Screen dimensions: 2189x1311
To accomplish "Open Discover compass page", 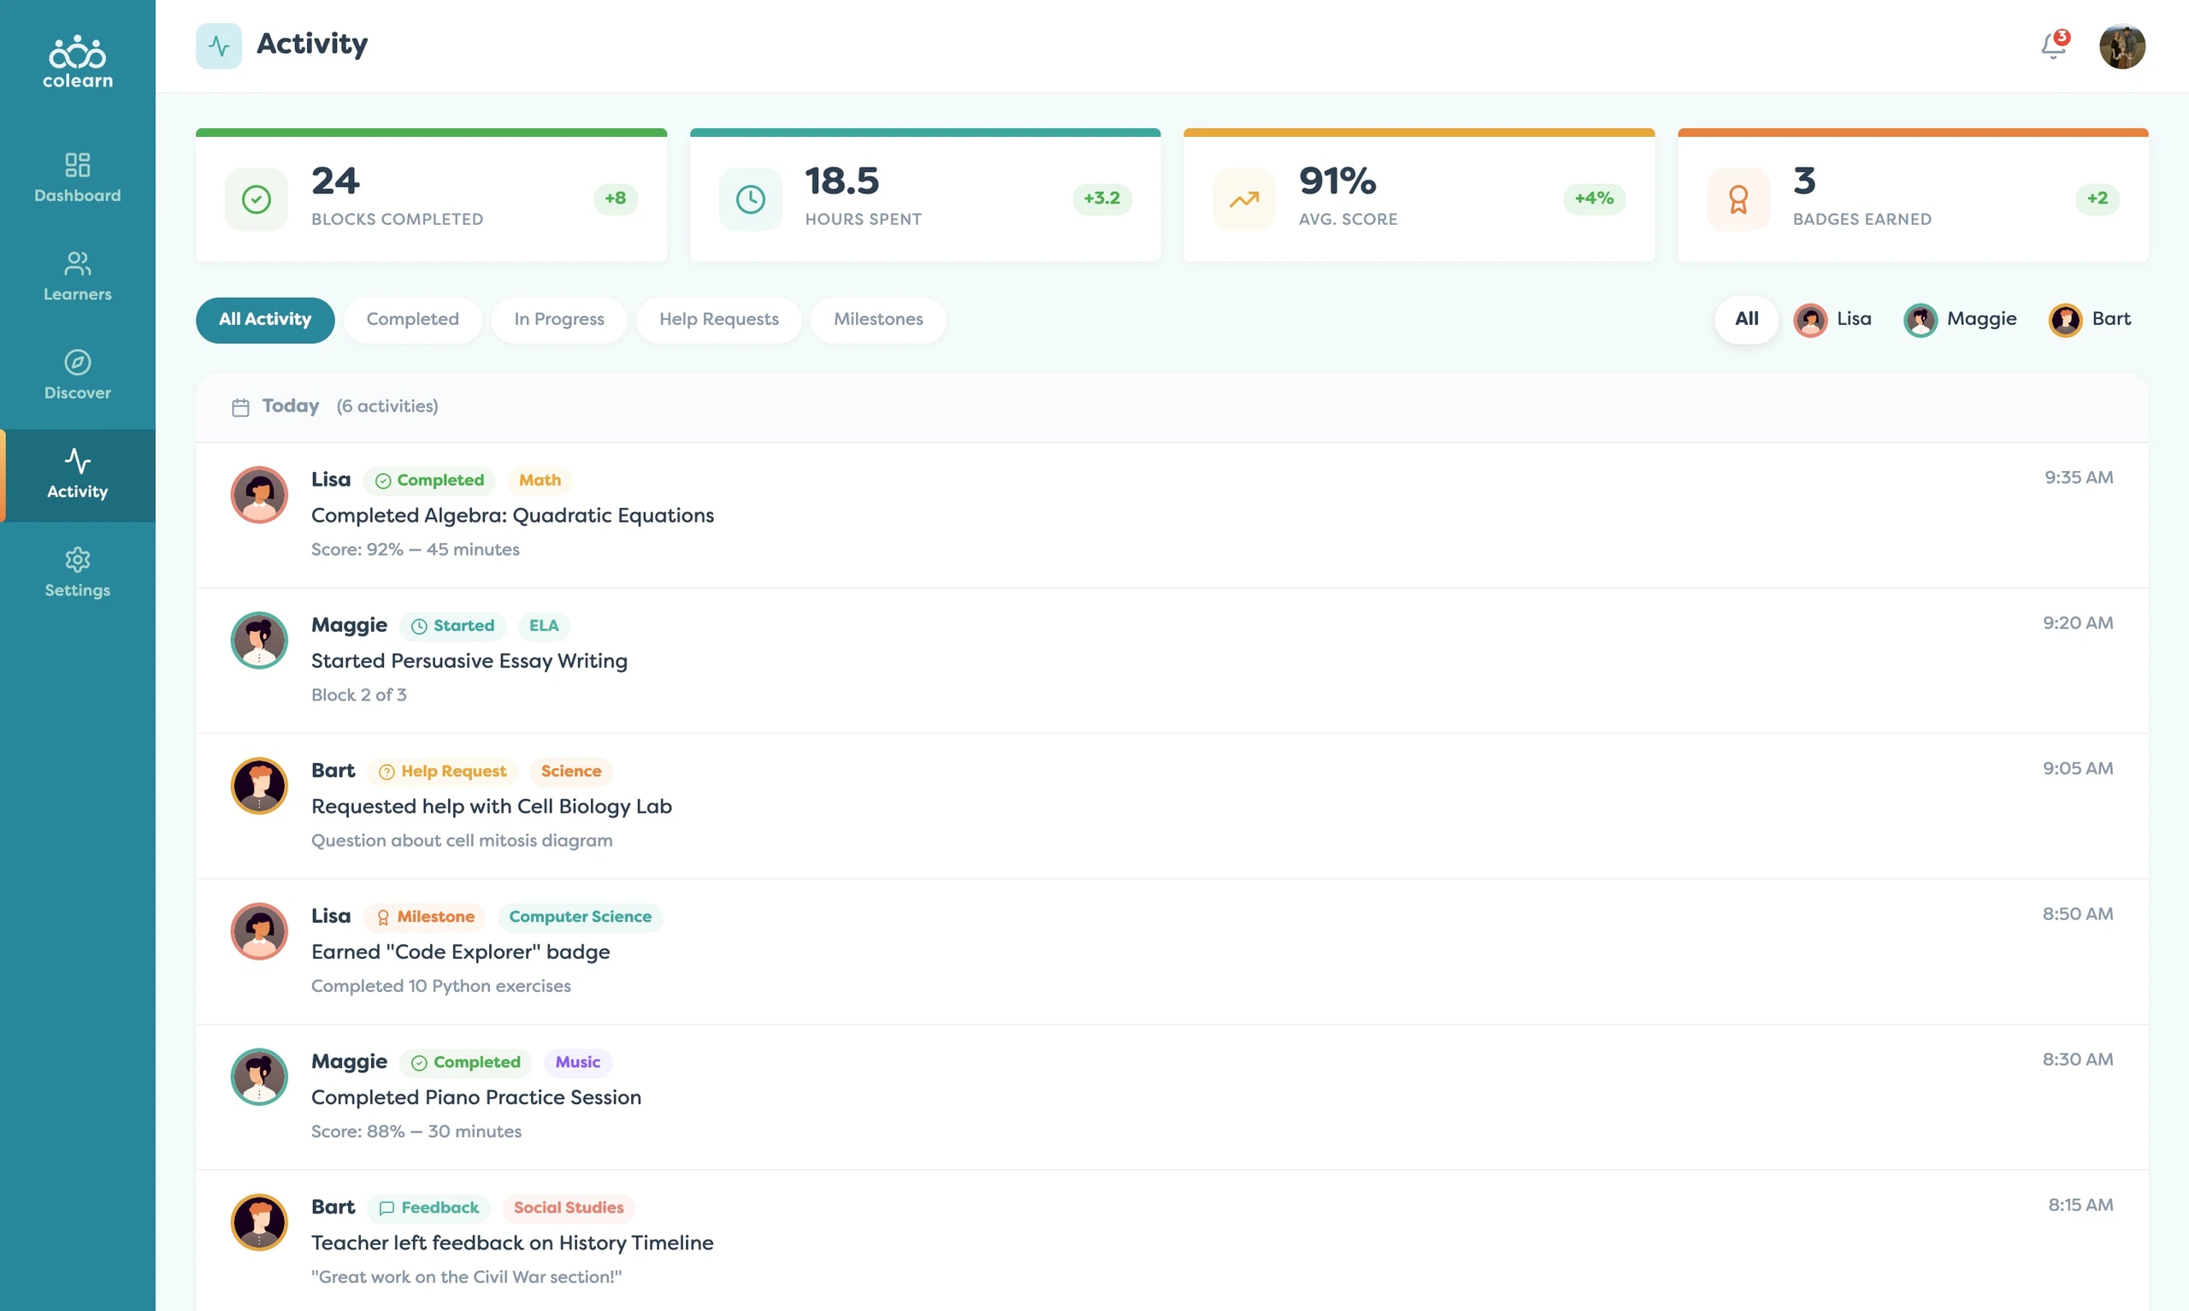I will tap(78, 375).
